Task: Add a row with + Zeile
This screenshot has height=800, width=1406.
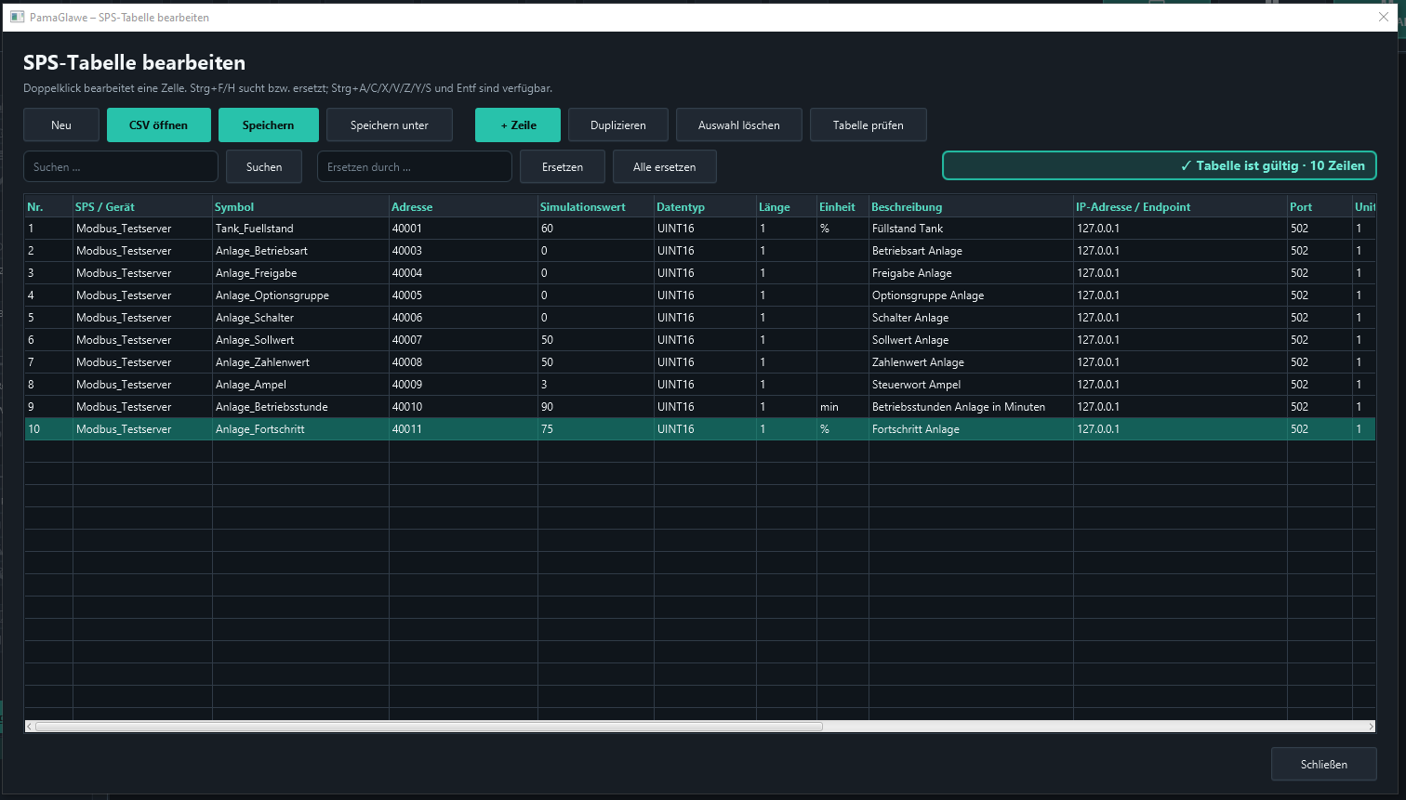Action: pos(518,125)
